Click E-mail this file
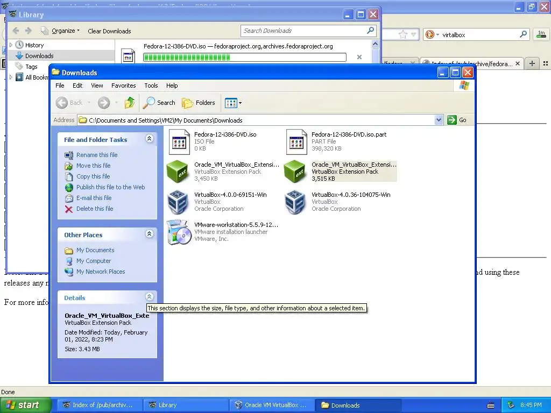551x413 pixels. coord(94,198)
